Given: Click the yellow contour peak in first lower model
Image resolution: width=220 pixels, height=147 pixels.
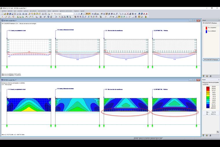Looking at the screenshot, I should pos(29,110).
